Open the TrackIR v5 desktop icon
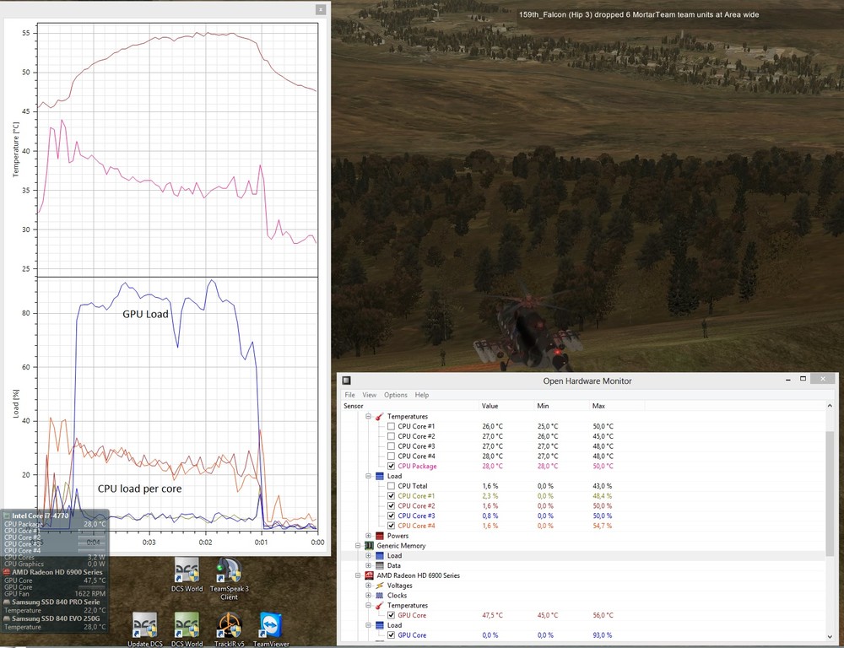The height and width of the screenshot is (648, 844). coord(230,626)
